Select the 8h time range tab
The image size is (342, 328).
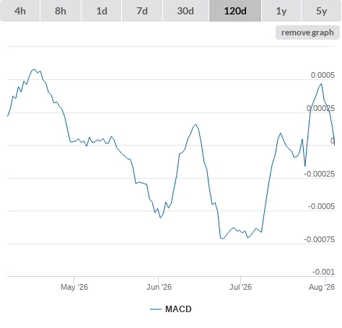[x=61, y=11]
